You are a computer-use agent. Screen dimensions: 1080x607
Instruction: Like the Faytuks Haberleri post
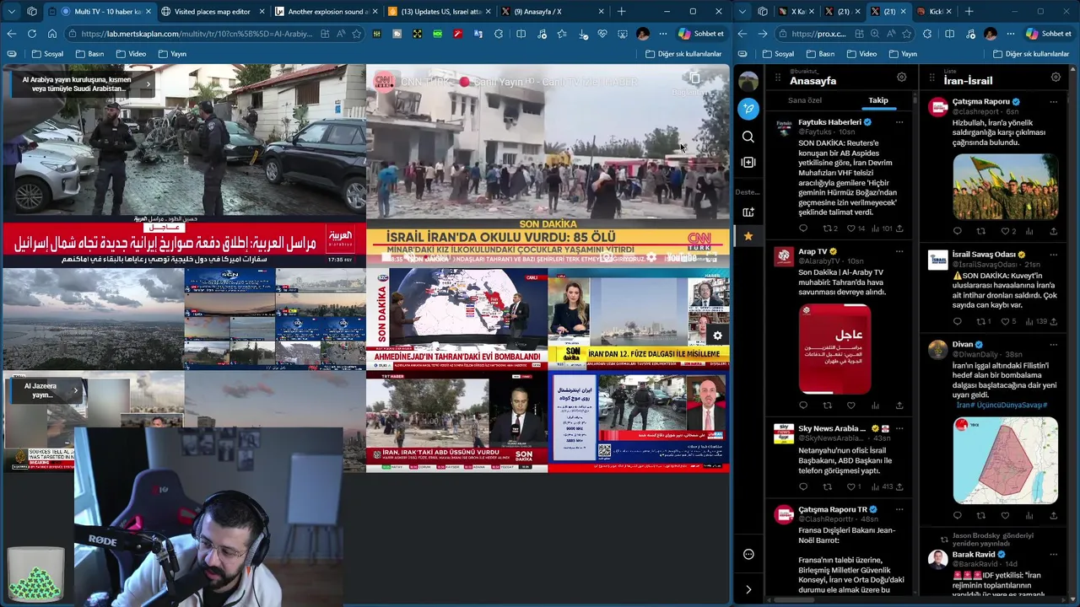[850, 228]
